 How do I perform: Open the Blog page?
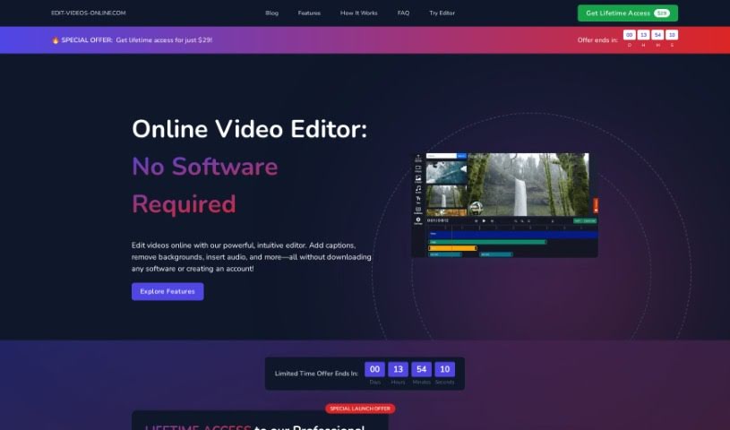pos(272,13)
